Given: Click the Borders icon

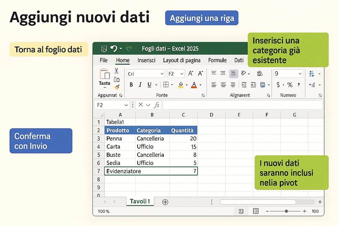Looking at the screenshot, I should click(166, 84).
